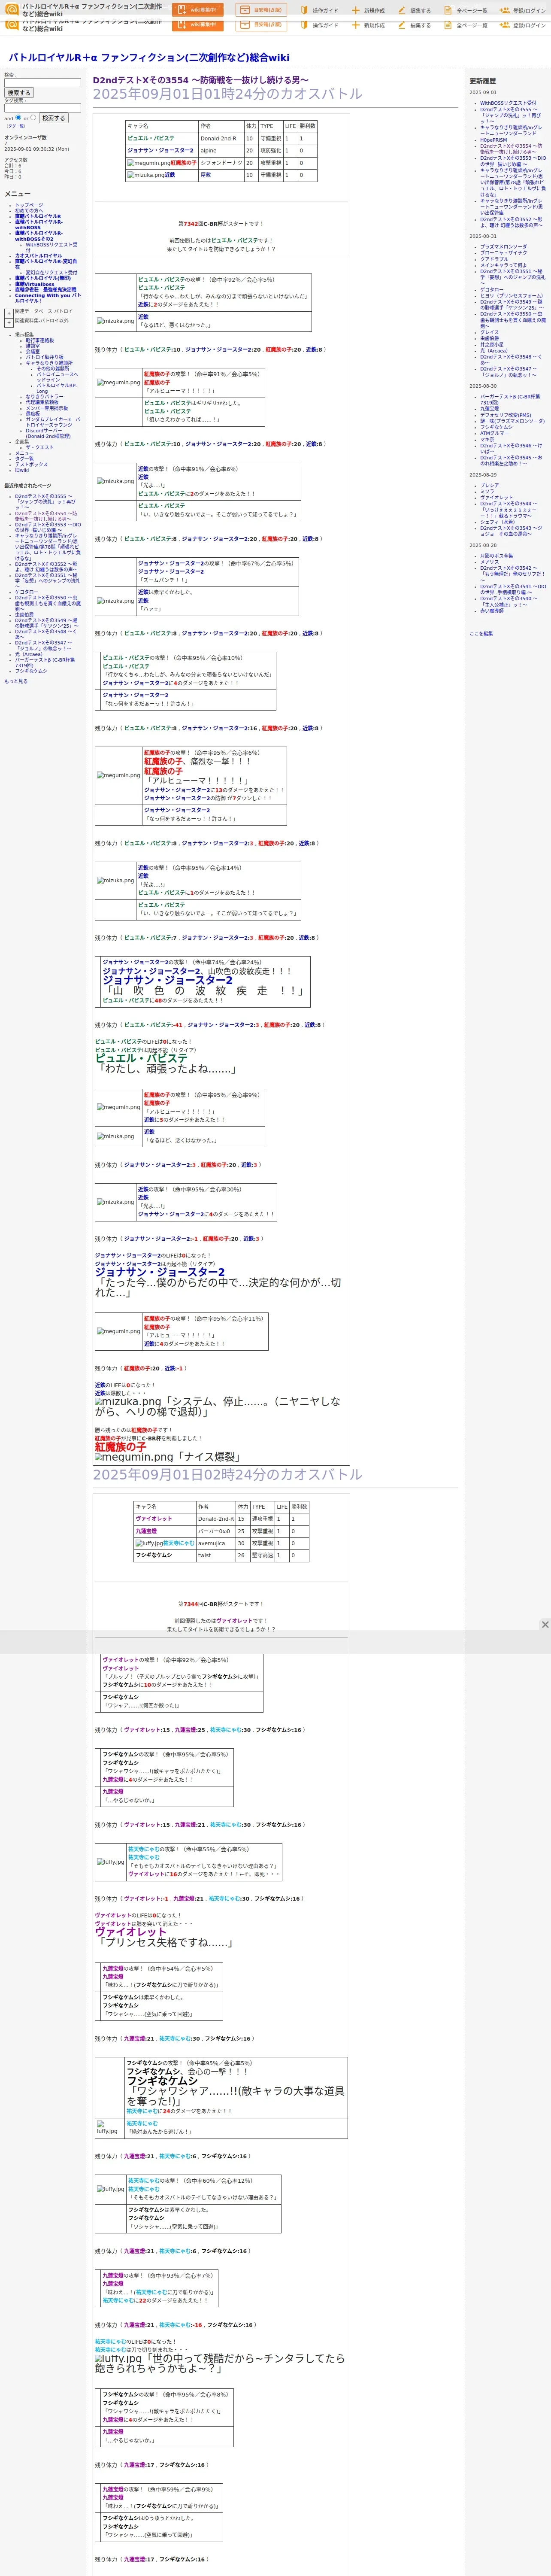This screenshot has width=551, height=2576.
Task: Click ここを編集 in right sidebar
Action: point(481,634)
